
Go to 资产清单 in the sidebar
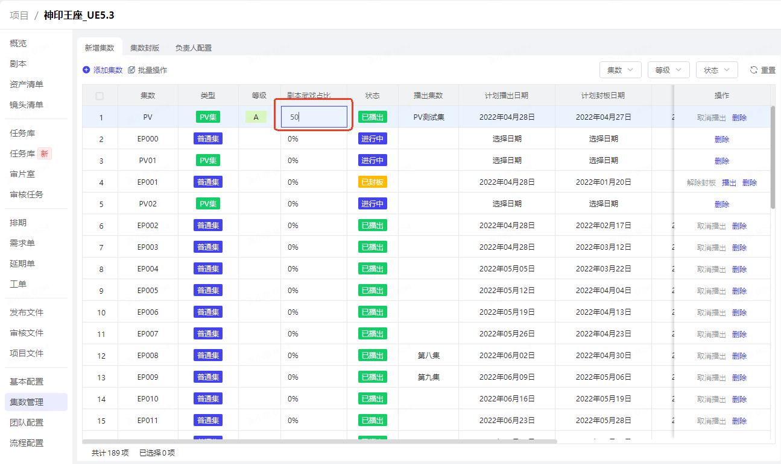(x=27, y=84)
